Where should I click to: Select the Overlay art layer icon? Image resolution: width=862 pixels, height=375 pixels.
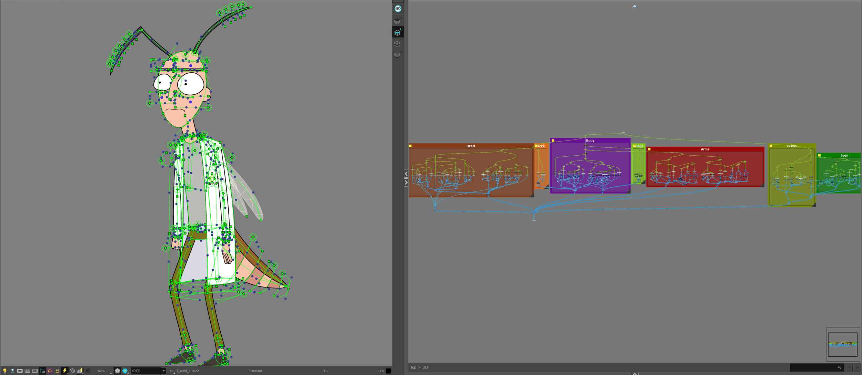398,21
